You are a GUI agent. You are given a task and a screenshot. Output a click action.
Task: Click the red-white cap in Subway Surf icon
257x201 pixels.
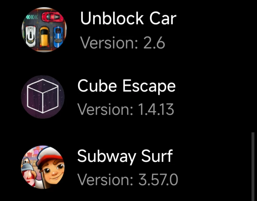click(x=49, y=156)
